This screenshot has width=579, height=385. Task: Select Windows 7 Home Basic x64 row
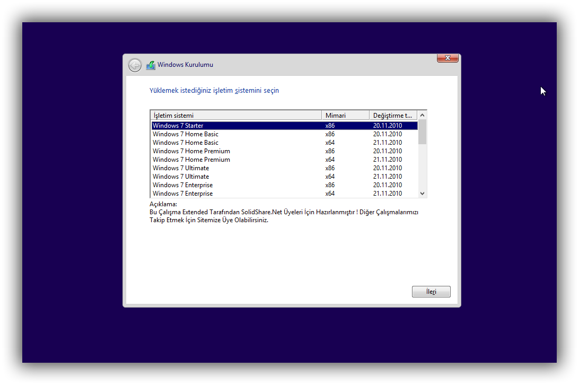coord(284,143)
